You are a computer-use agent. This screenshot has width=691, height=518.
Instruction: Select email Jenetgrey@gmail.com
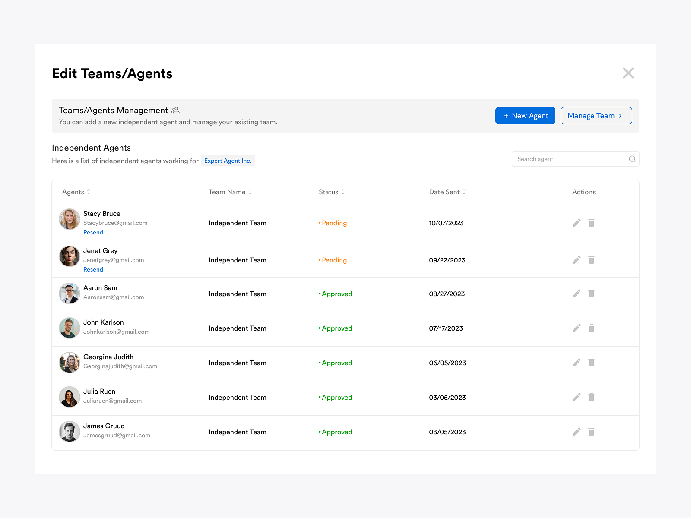[114, 260]
